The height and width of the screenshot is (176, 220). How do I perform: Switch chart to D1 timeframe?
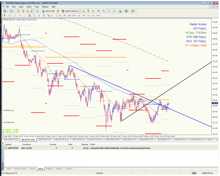(89, 16)
